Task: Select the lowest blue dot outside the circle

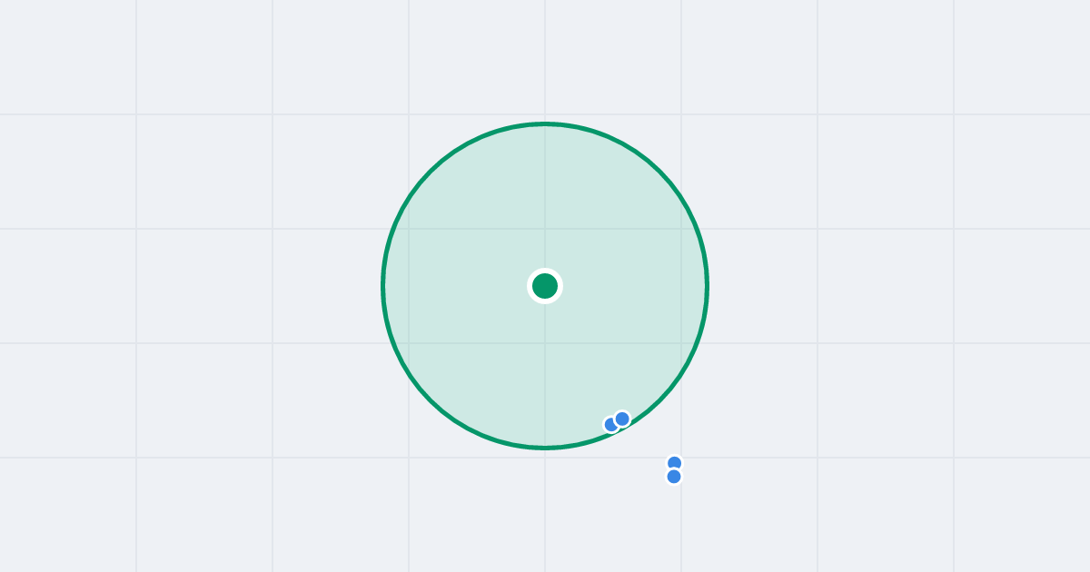Action: tap(674, 477)
